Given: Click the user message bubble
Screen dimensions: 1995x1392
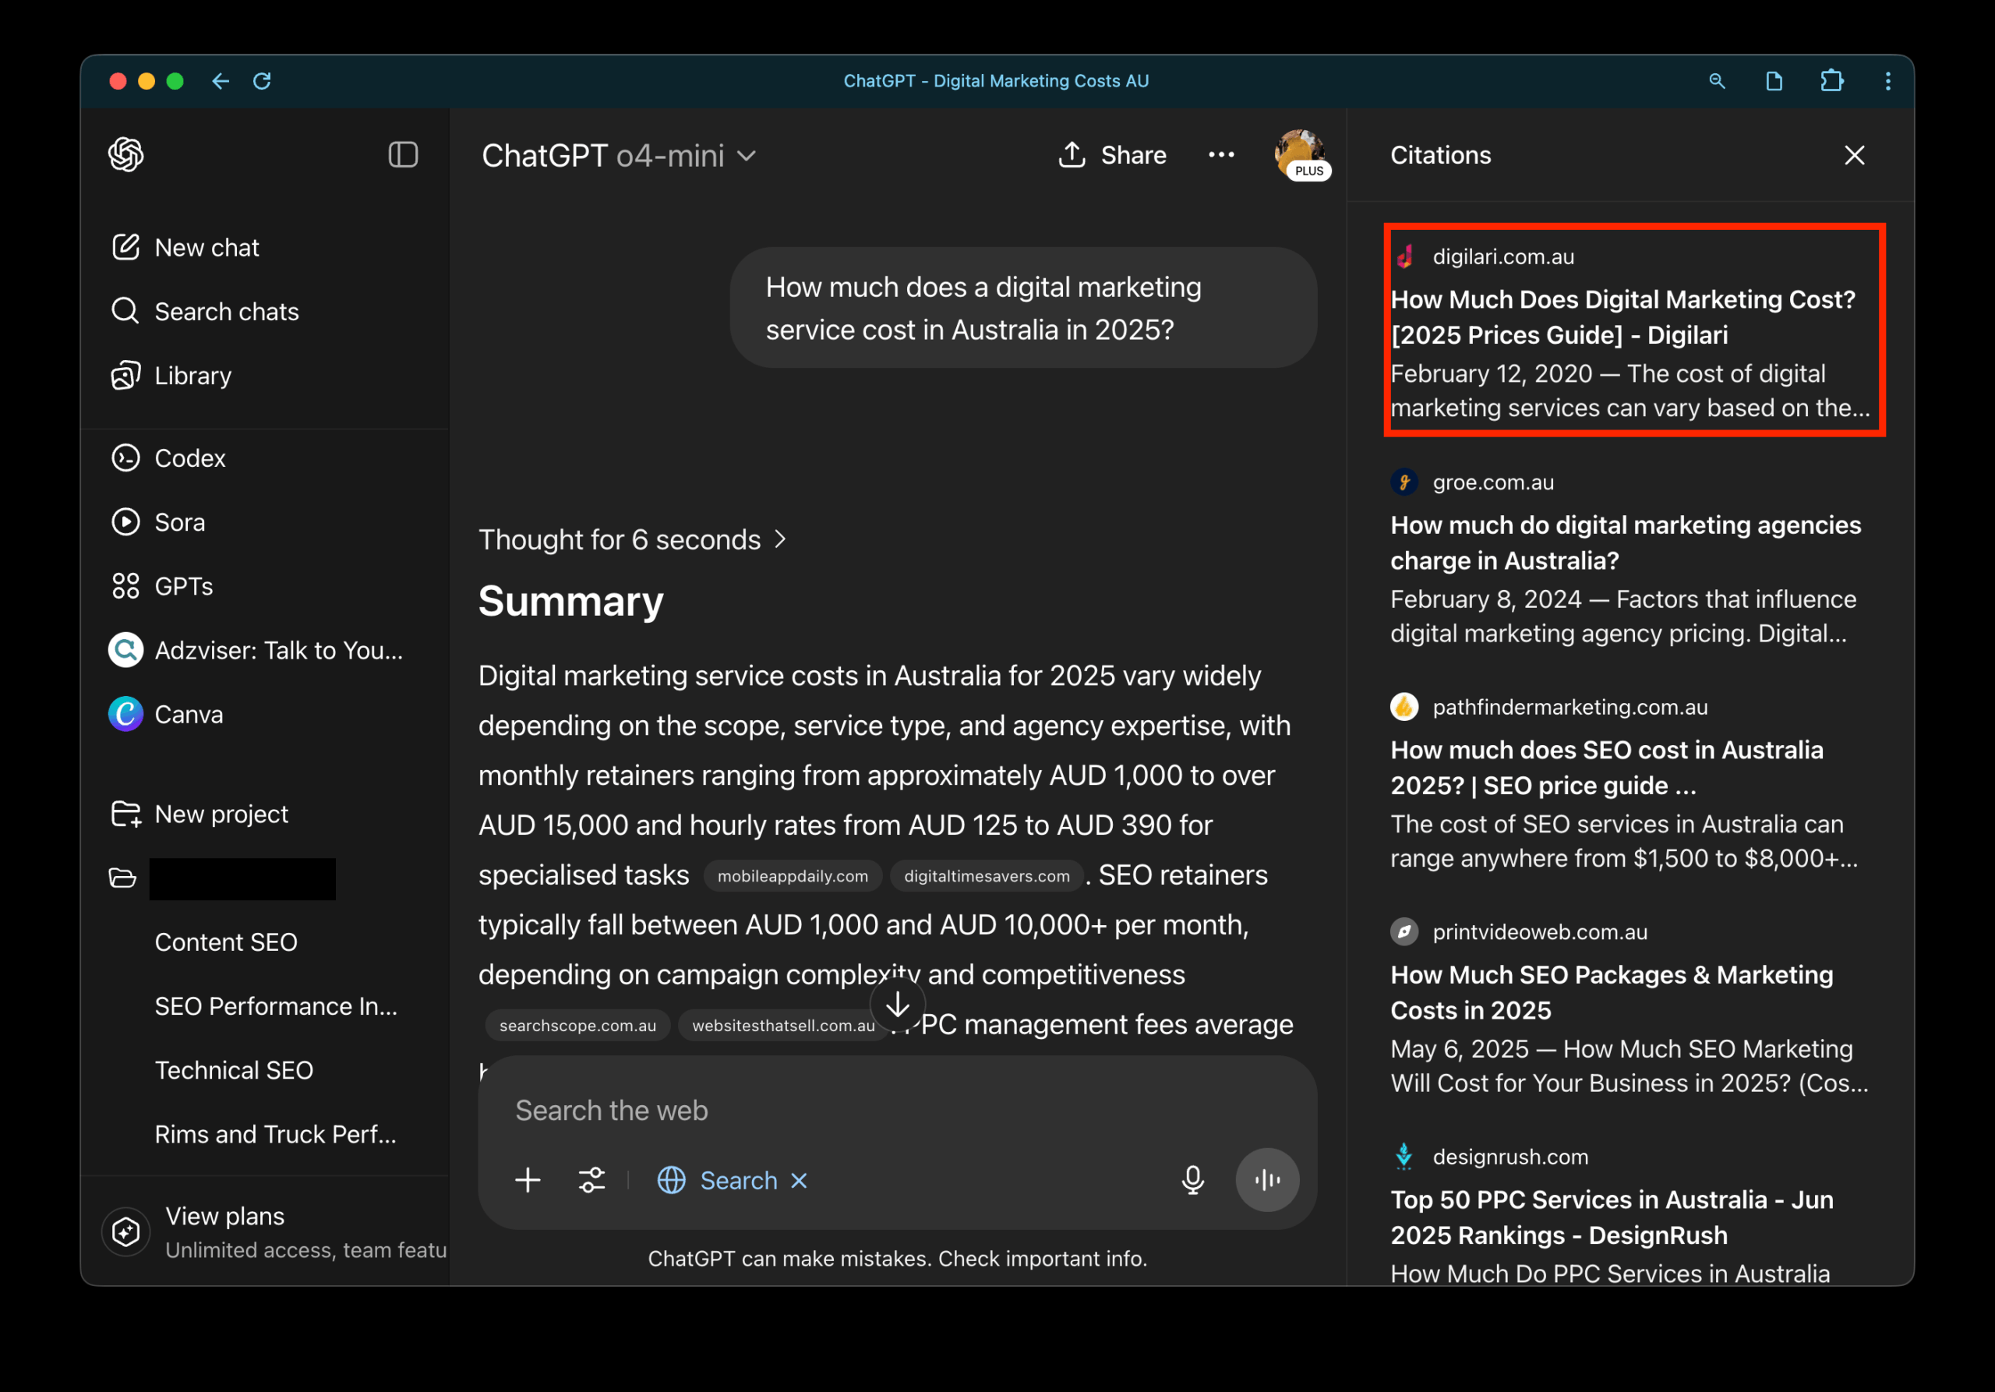Looking at the screenshot, I should tap(1023, 308).
